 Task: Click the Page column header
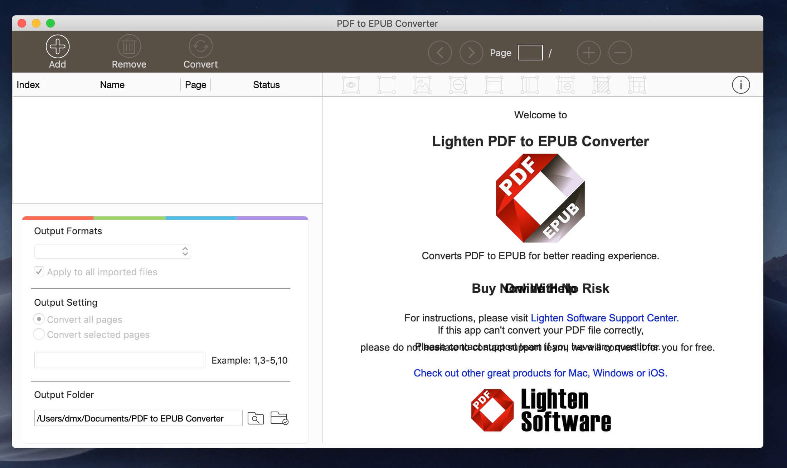click(195, 85)
